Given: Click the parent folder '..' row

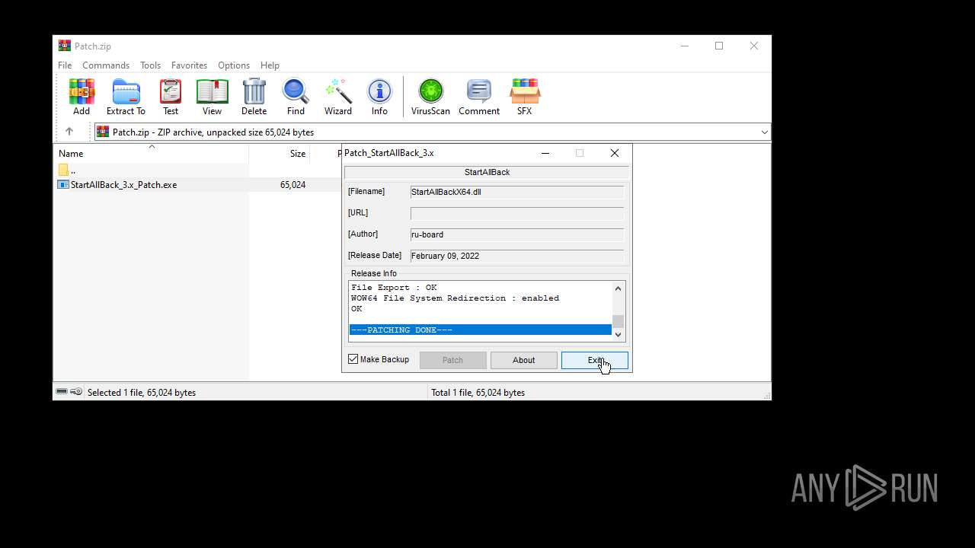Looking at the screenshot, I should click(151, 170).
